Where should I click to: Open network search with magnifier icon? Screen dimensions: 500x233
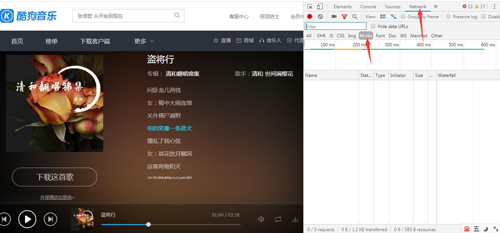point(355,16)
